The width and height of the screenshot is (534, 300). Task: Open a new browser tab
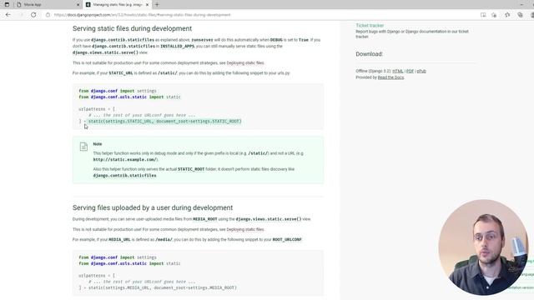(x=157, y=5)
